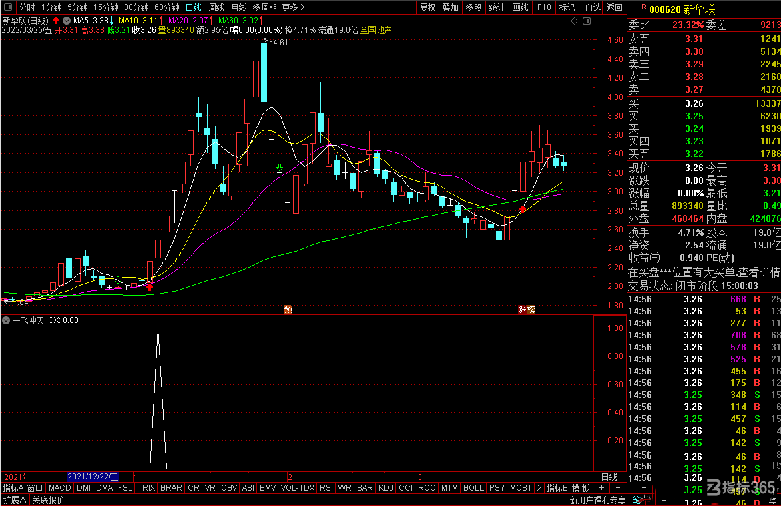Toggle the side panel icon beside the diamond

(x=587, y=21)
